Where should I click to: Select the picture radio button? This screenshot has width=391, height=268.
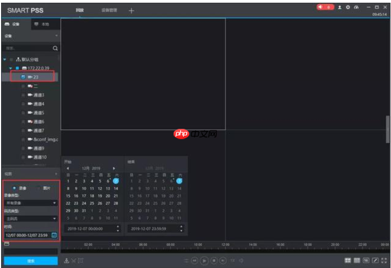tap(38, 188)
